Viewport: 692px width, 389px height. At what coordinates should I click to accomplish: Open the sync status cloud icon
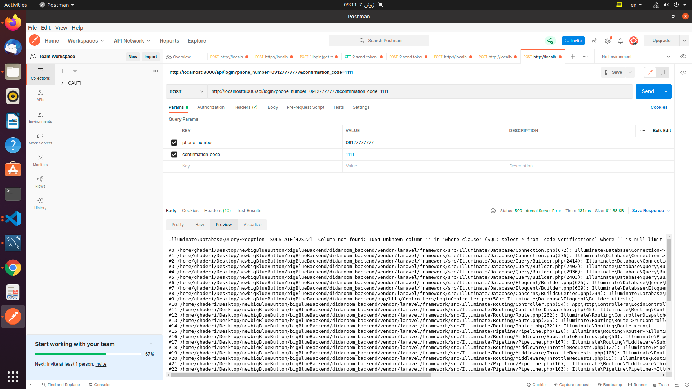pyautogui.click(x=550, y=41)
